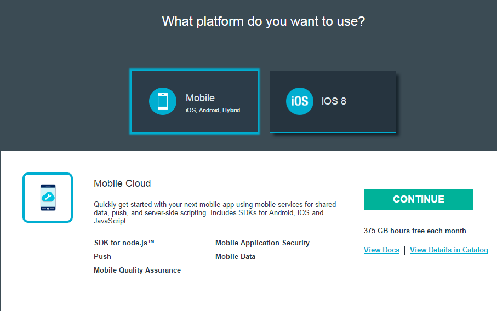This screenshot has width=497, height=311.
Task: Click '375 GB-hours free each month' text
Action: pyautogui.click(x=415, y=231)
